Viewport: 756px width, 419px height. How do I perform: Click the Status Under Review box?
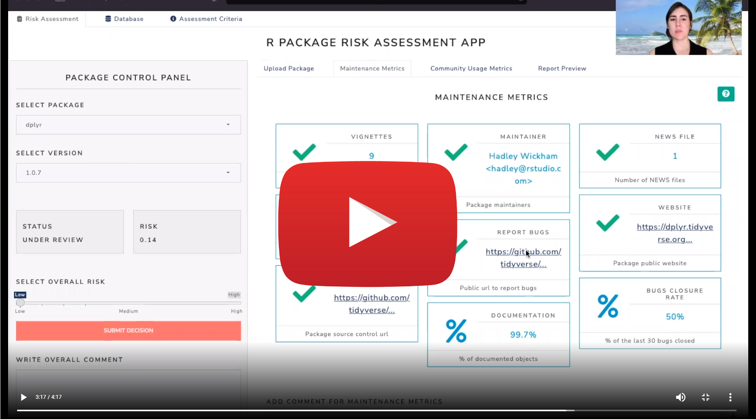point(70,232)
